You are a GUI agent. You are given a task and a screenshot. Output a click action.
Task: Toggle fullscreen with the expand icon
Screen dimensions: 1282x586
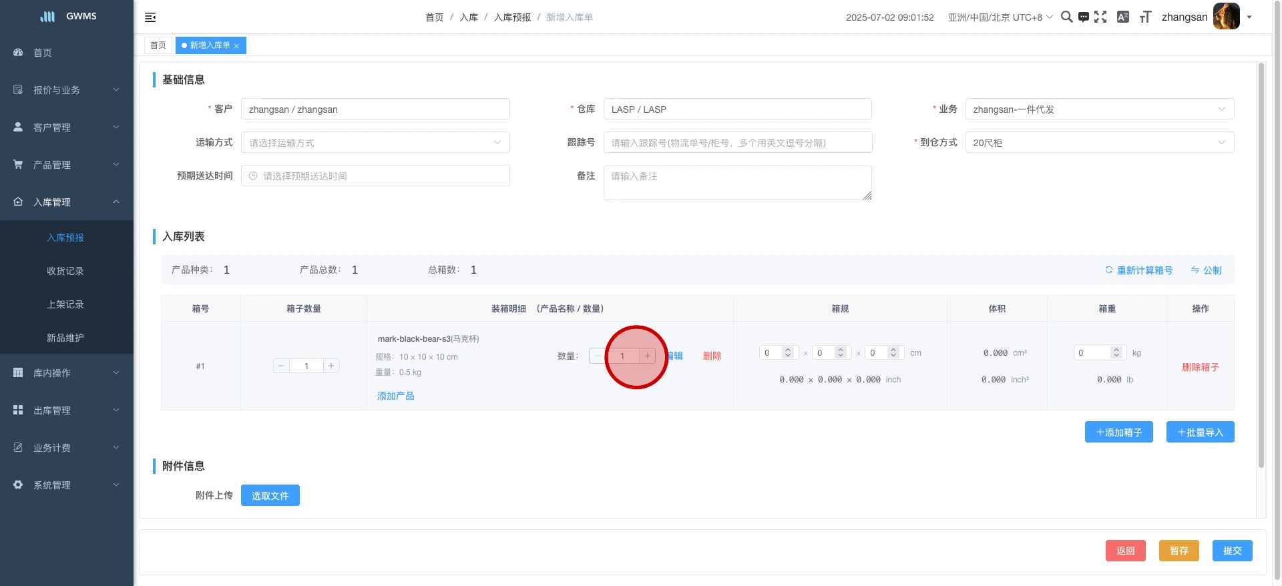click(x=1100, y=17)
